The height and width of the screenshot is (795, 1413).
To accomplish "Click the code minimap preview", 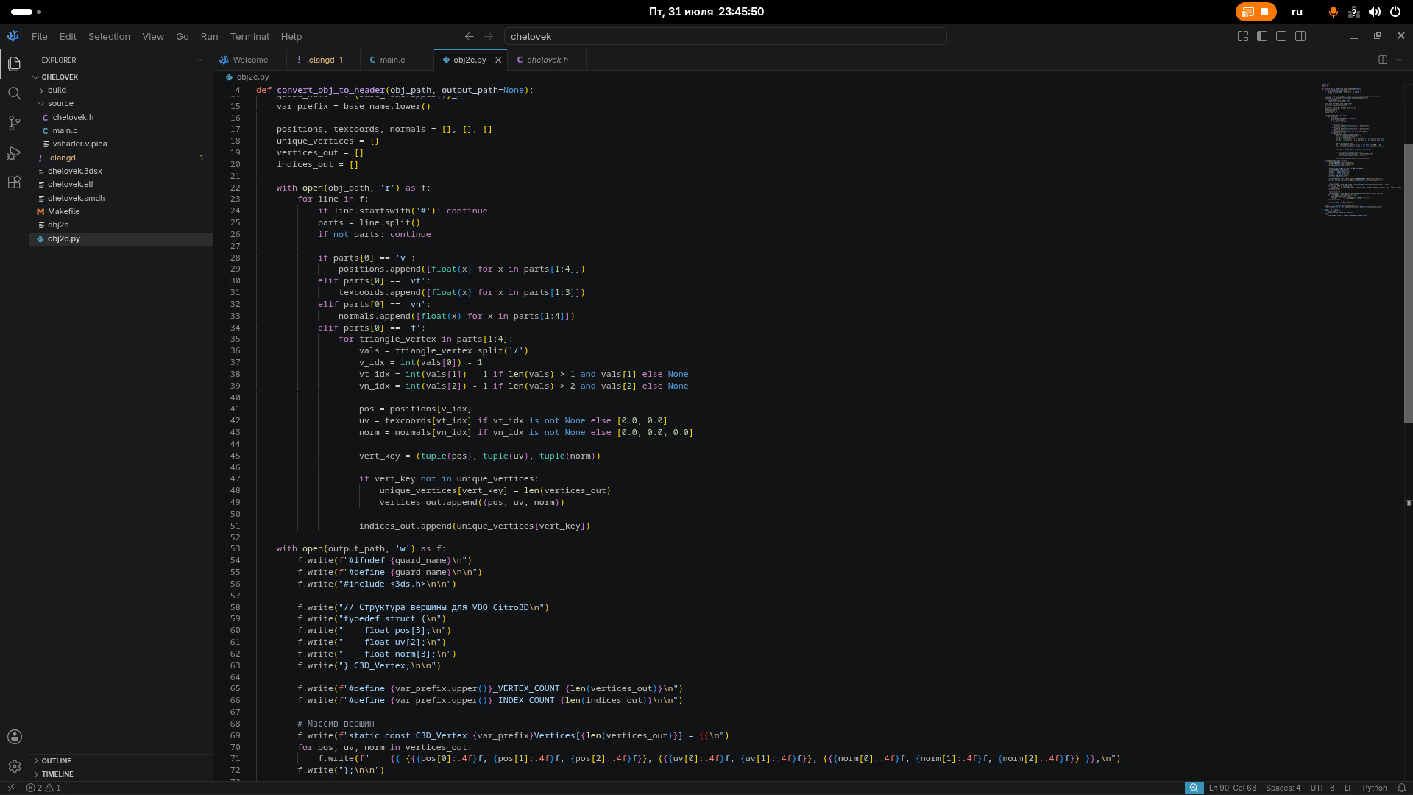I will click(x=1361, y=151).
